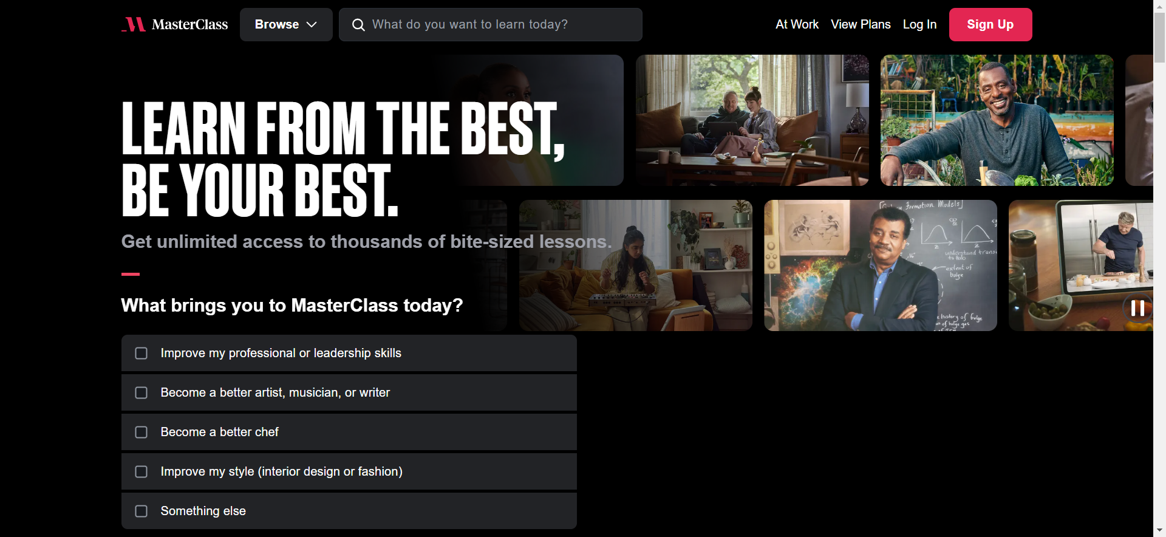
Task: Check Improve my professional or leadership skills
Action: click(x=141, y=353)
